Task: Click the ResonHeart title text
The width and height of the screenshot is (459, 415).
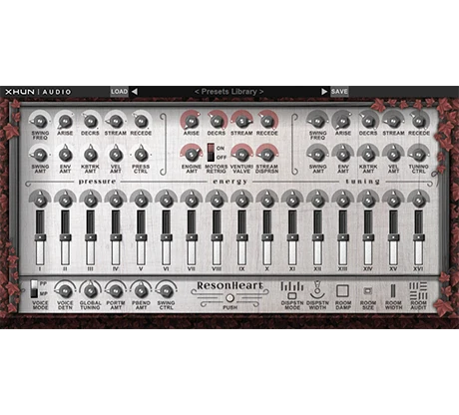Action: (229, 285)
